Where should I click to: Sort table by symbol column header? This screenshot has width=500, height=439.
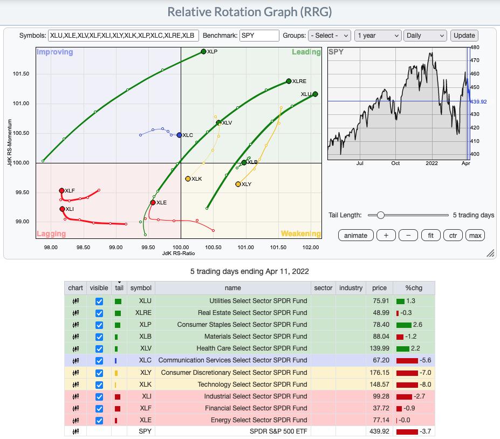pos(141,288)
